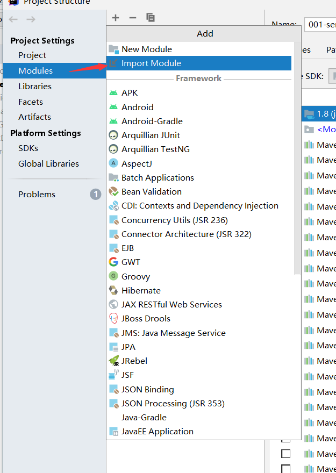Tick the second-to-last Maven library checkbox
The height and width of the screenshot is (473, 336).
pos(285,454)
